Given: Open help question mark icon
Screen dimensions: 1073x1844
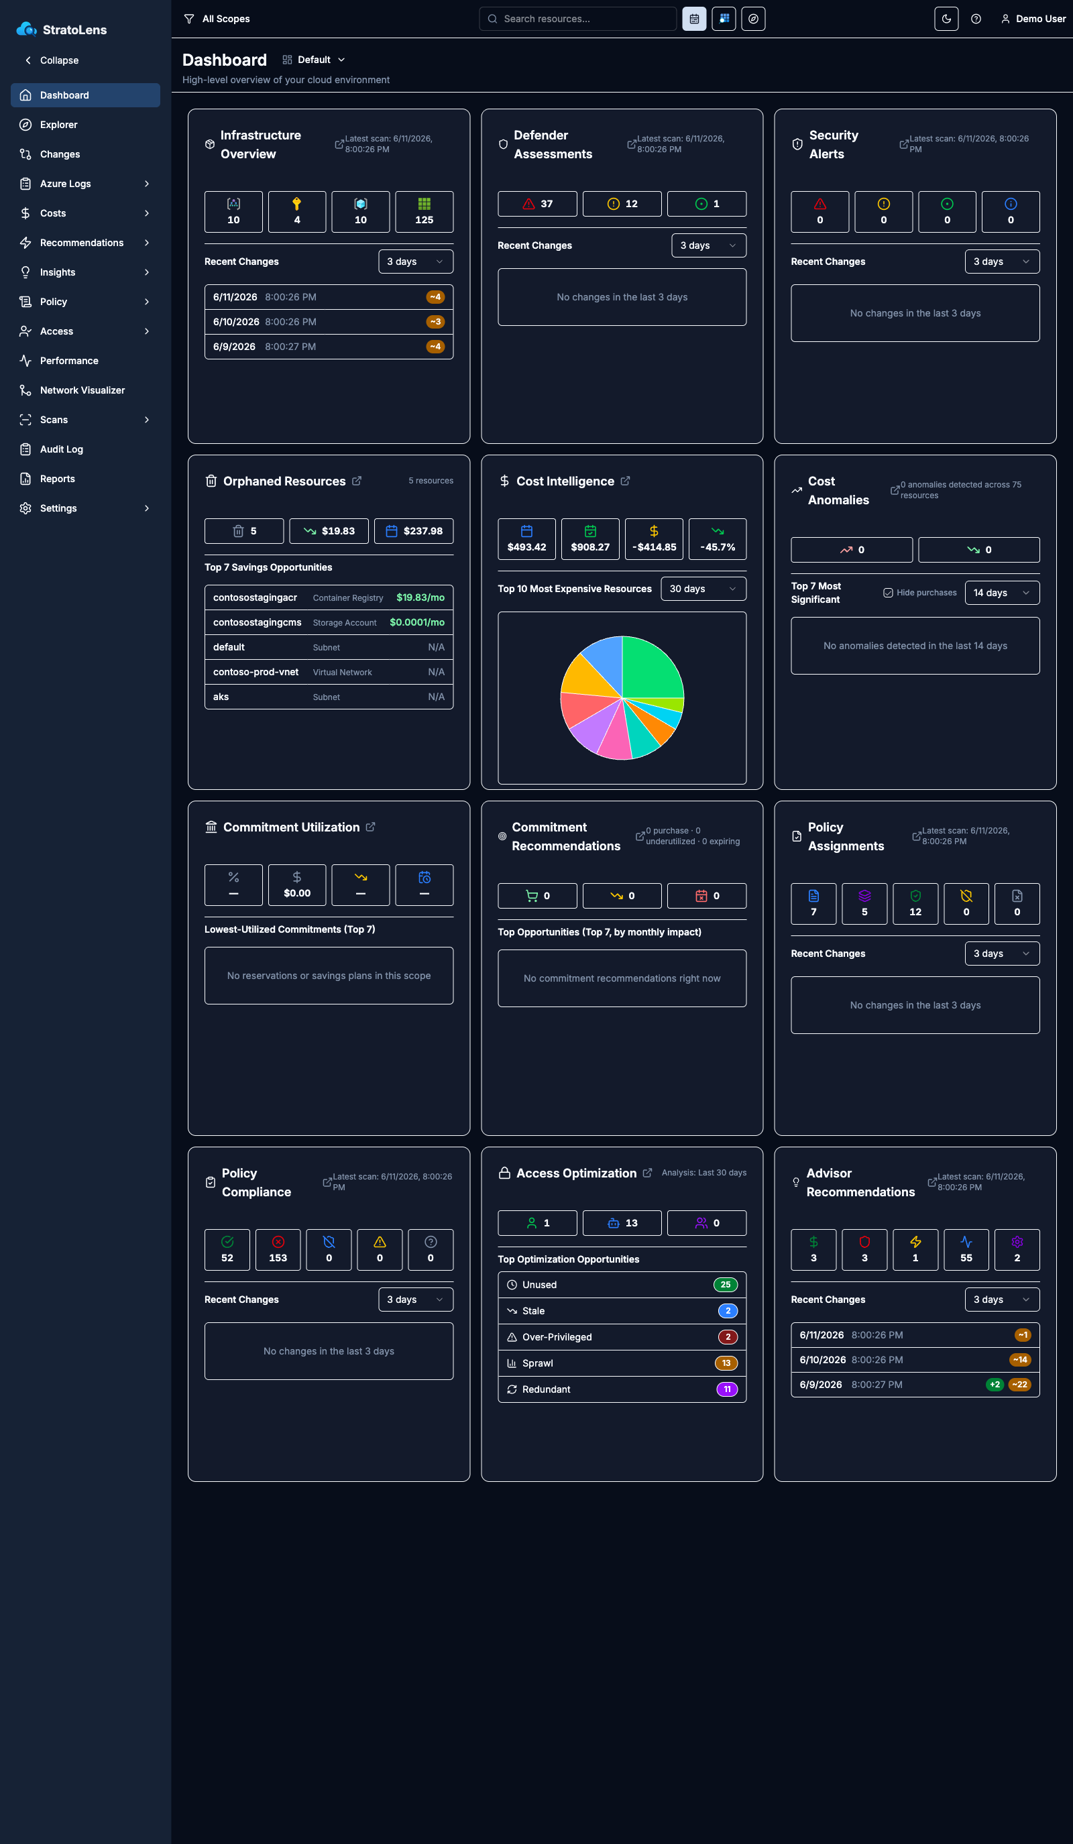Looking at the screenshot, I should (976, 19).
